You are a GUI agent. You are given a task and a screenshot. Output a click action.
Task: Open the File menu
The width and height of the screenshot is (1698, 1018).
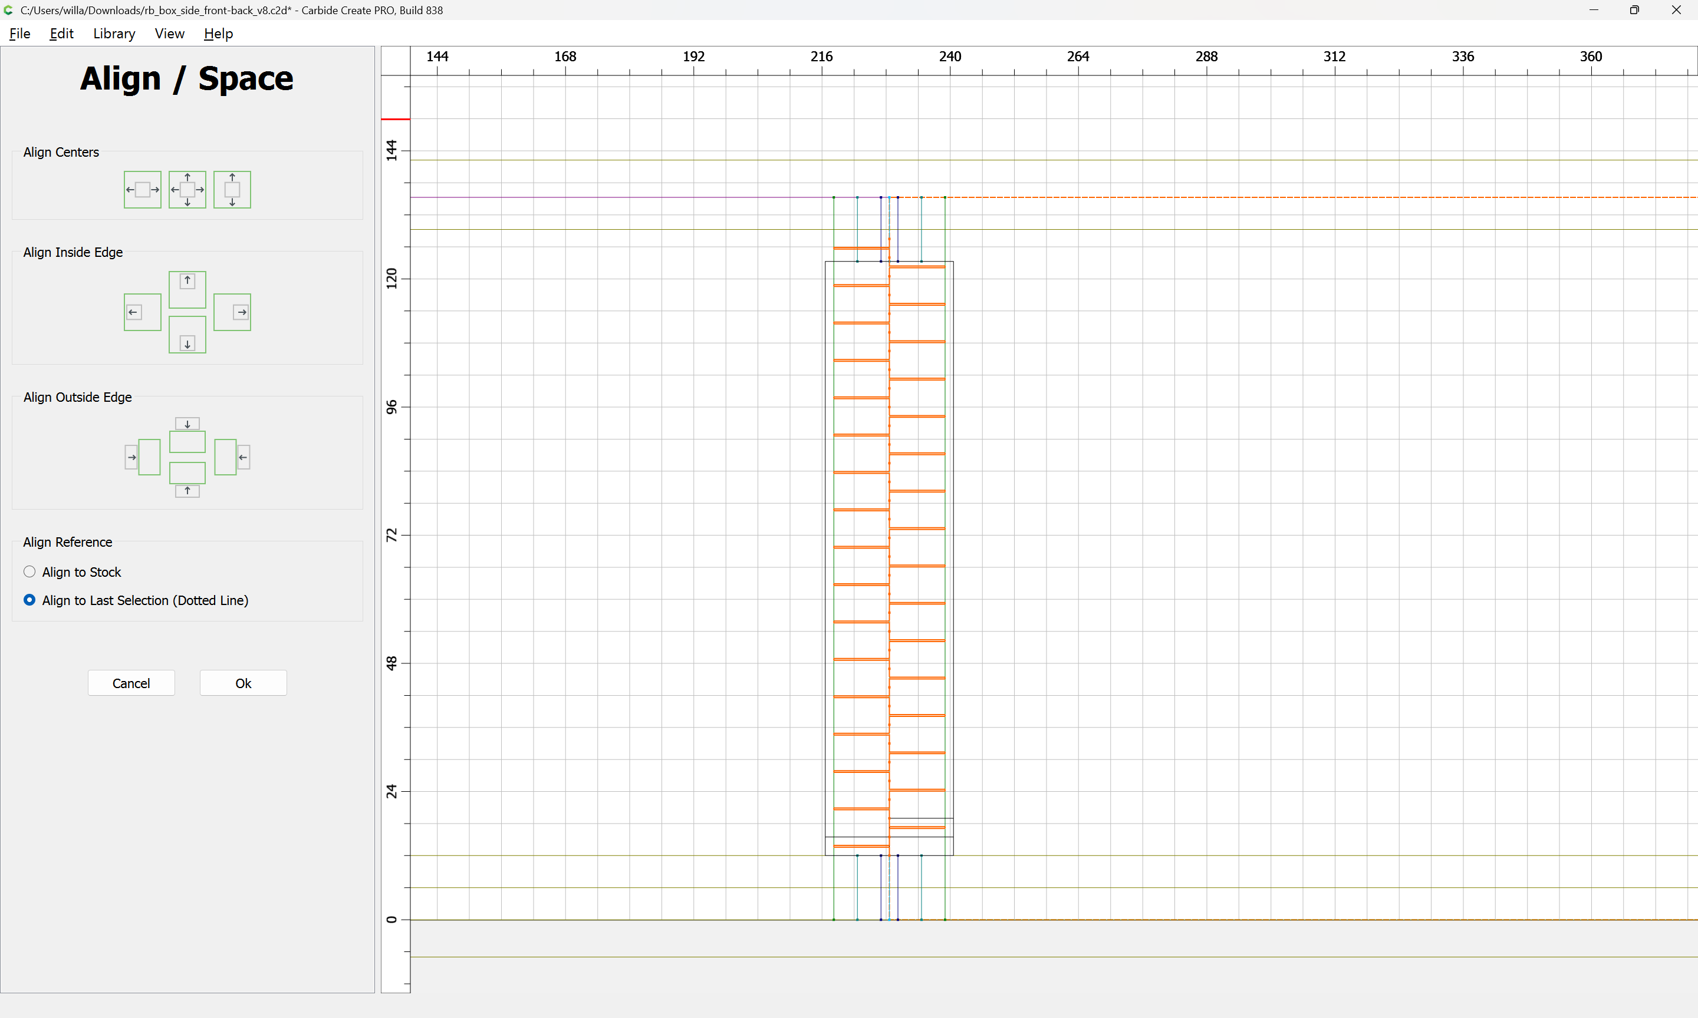[19, 34]
